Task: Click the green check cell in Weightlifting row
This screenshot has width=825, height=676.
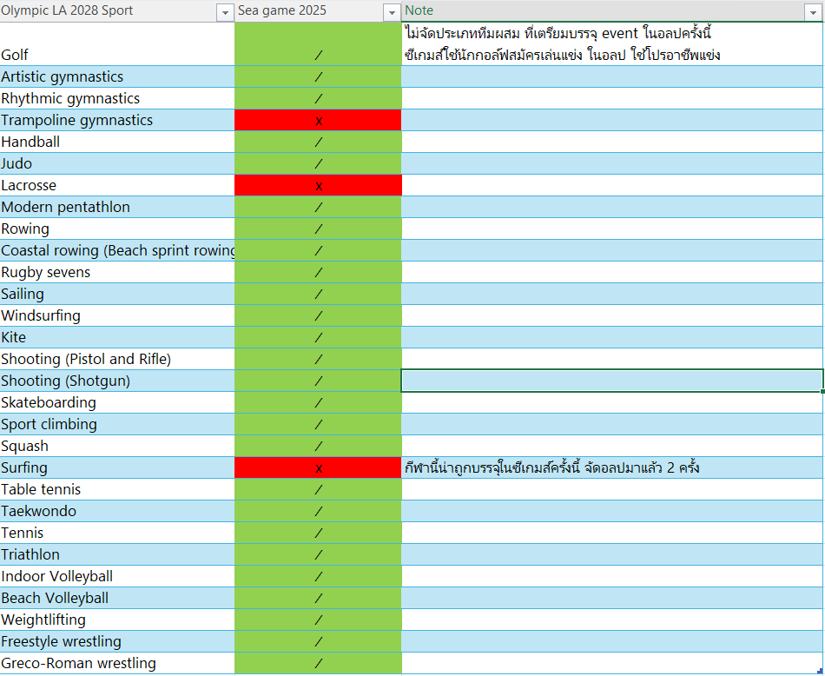Action: point(318,620)
